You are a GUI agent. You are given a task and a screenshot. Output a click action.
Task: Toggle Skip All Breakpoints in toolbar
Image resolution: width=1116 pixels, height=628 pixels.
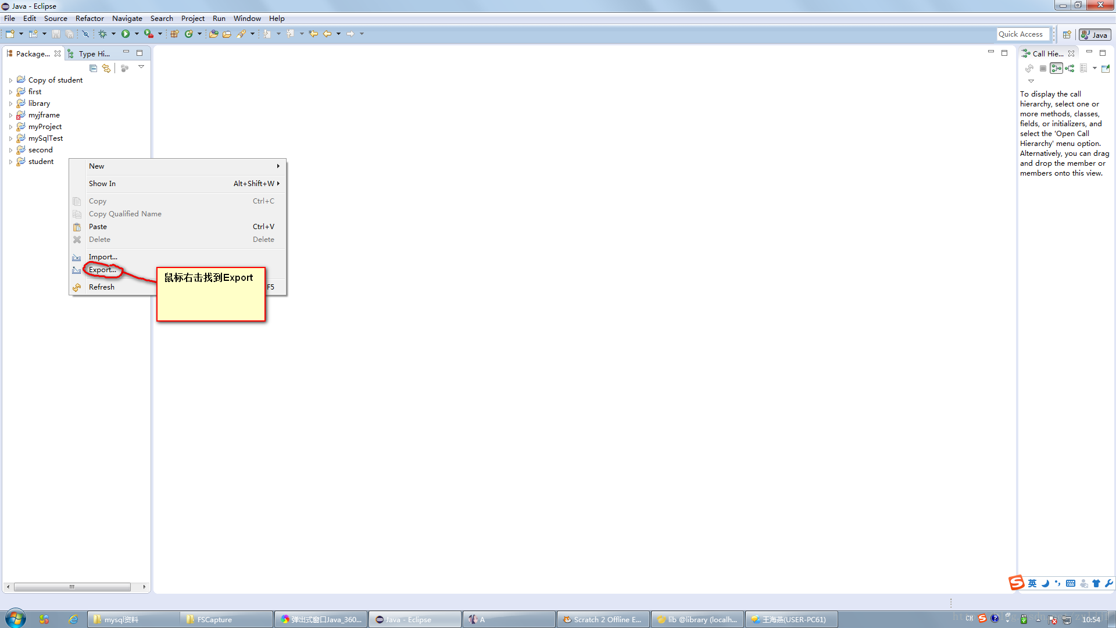pos(85,34)
